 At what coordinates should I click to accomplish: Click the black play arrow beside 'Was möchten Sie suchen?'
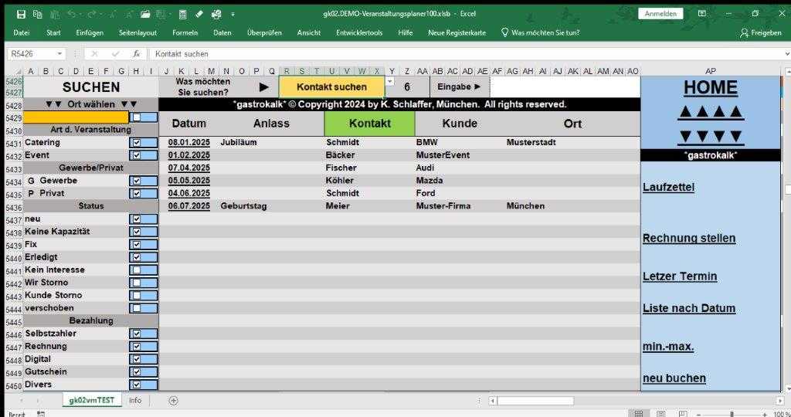(263, 87)
